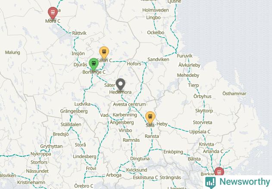The width and height of the screenshot is (272, 189).
Task: Click the Arlanda C station label
Action: (213, 152)
